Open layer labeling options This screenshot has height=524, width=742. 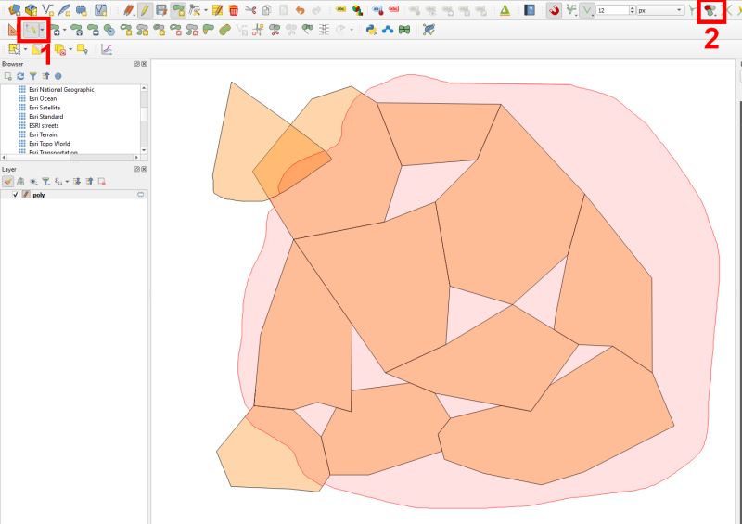click(x=340, y=9)
